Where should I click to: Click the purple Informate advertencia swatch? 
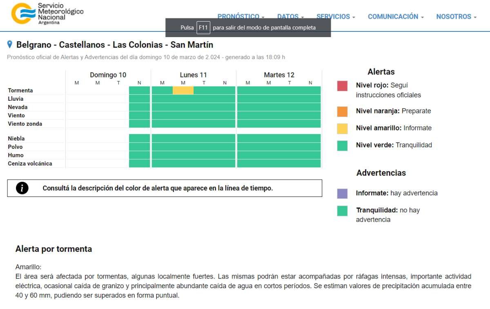pos(342,193)
